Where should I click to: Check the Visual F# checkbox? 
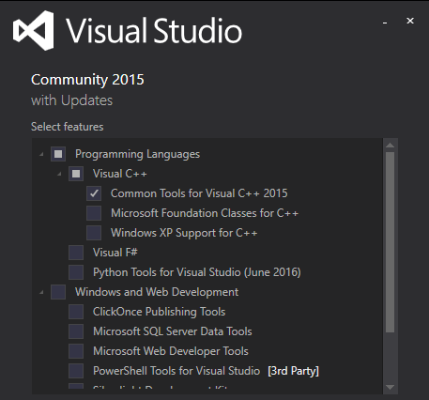tap(76, 253)
